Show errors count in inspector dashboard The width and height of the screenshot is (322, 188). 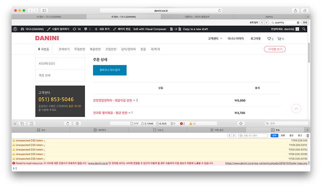click(x=182, y=124)
